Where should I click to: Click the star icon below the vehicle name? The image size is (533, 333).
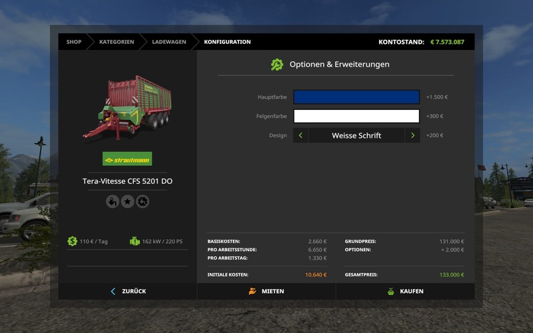tap(127, 201)
